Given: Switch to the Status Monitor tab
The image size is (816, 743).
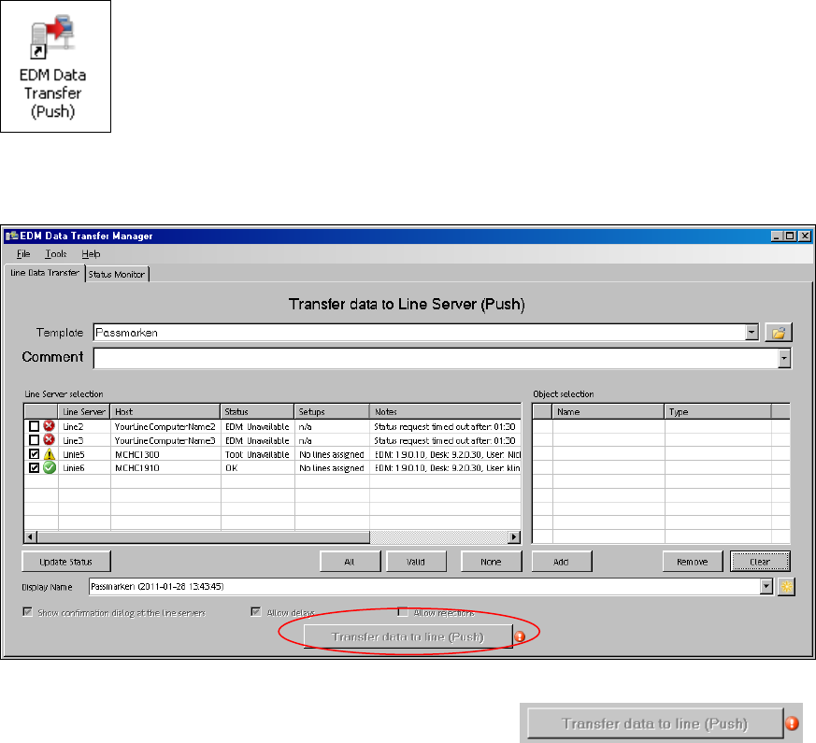Looking at the screenshot, I should tap(117, 274).
